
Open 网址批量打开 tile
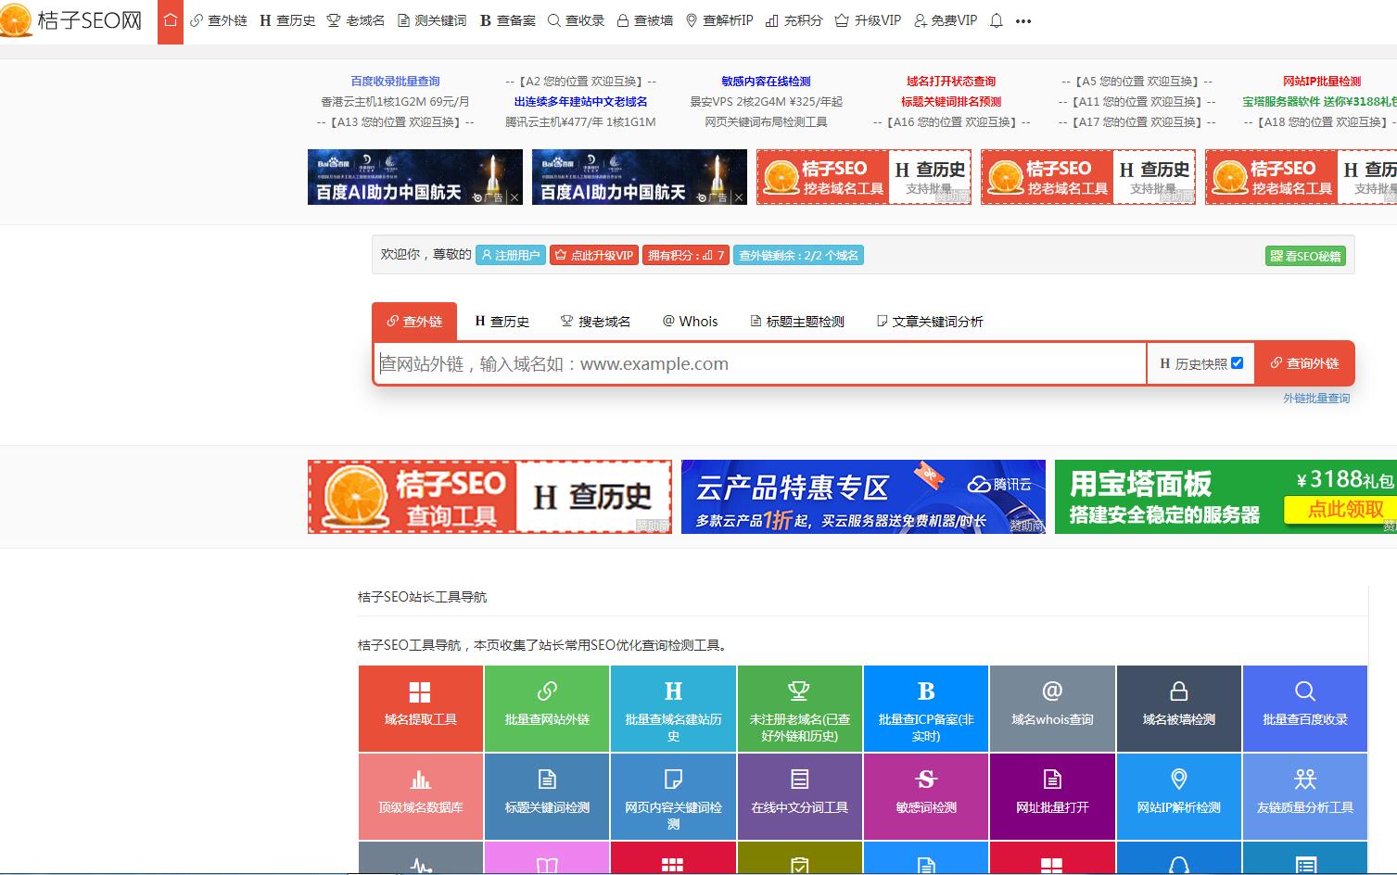pos(1052,796)
